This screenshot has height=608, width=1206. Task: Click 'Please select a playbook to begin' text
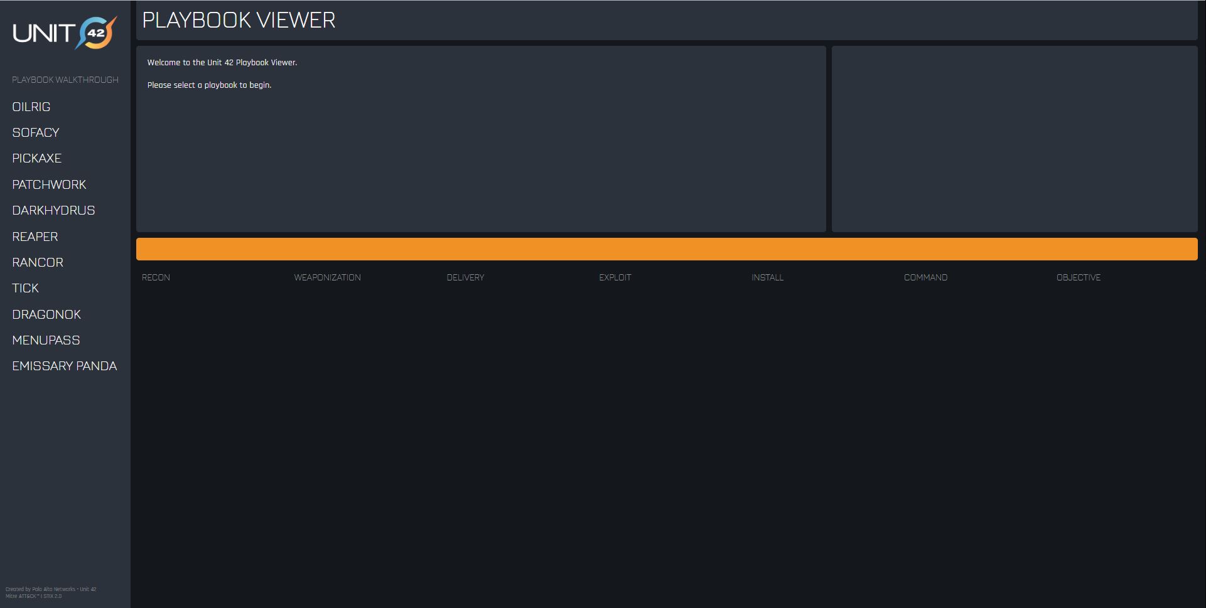(209, 85)
